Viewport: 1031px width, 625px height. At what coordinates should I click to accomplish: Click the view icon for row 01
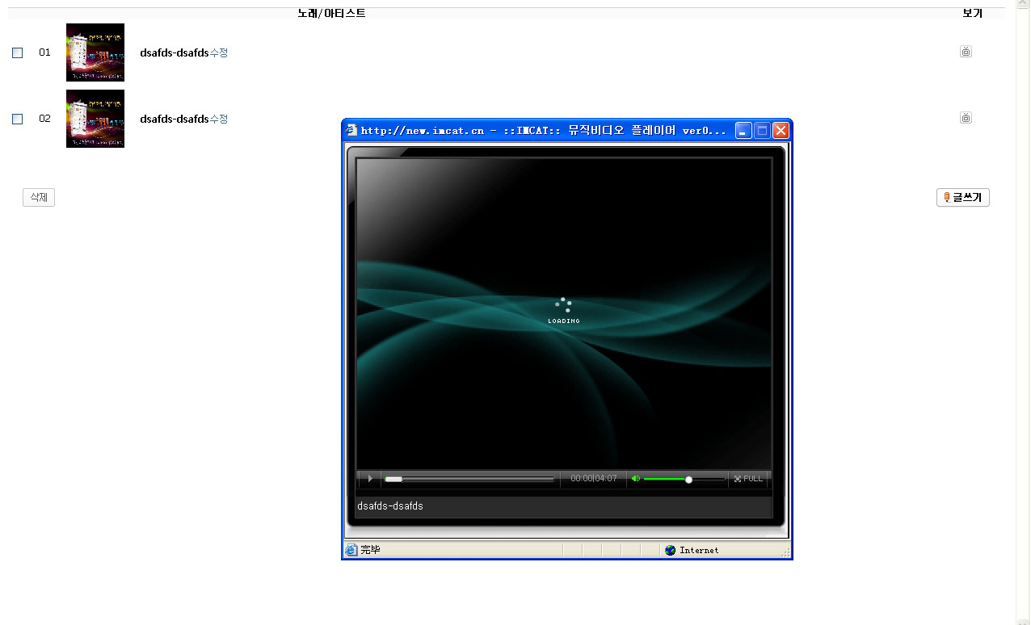[966, 52]
